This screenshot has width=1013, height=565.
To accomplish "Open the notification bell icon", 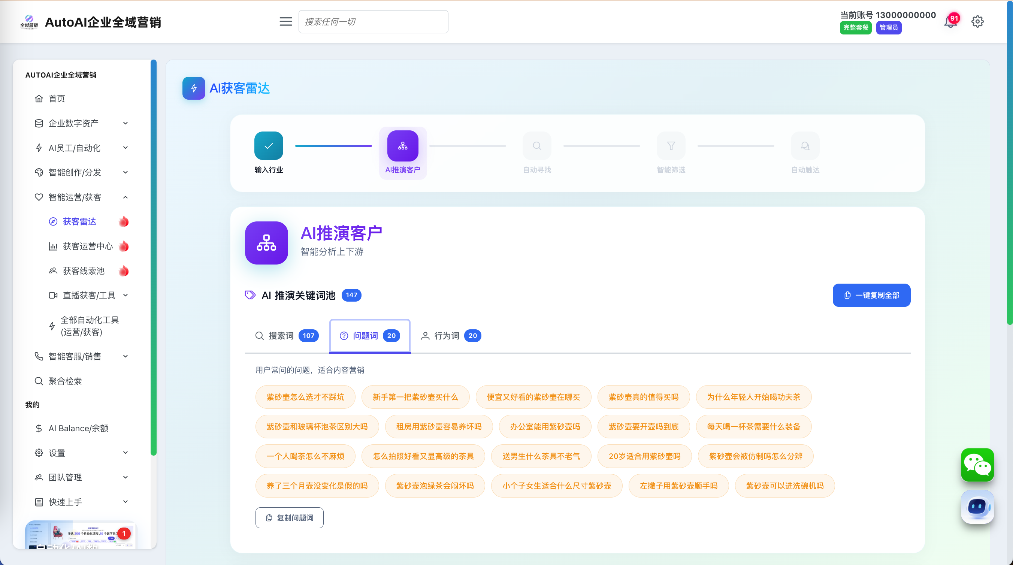I will [x=950, y=22].
